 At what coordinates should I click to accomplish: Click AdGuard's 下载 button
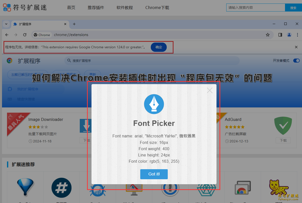point(283,140)
